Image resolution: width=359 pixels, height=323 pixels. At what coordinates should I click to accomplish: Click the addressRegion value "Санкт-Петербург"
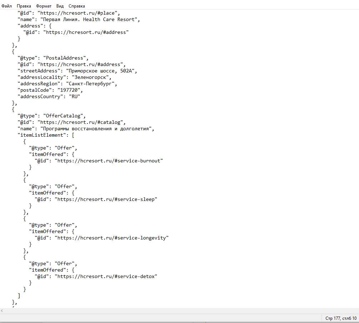point(90,84)
